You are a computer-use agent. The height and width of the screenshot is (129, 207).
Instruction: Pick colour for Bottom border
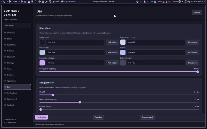(193, 63)
